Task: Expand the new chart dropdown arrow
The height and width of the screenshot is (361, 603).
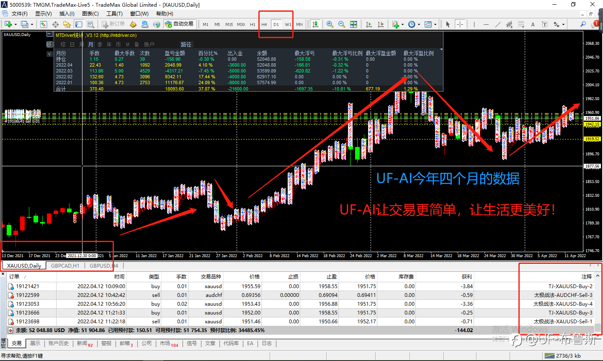Action: click(x=15, y=24)
